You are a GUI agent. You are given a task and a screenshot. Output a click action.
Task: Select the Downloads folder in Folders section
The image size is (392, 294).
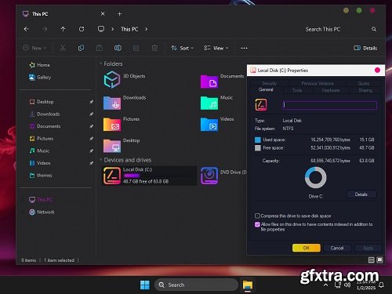[x=112, y=103]
